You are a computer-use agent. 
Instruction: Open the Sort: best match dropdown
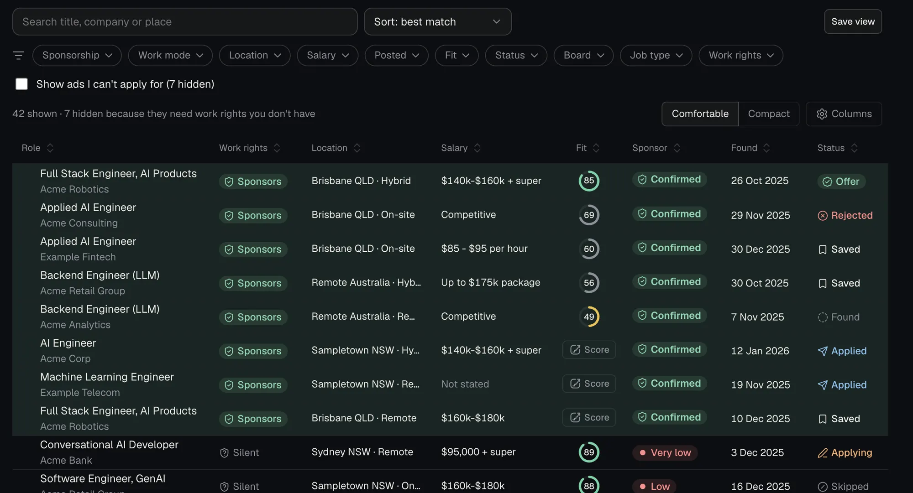[437, 21]
